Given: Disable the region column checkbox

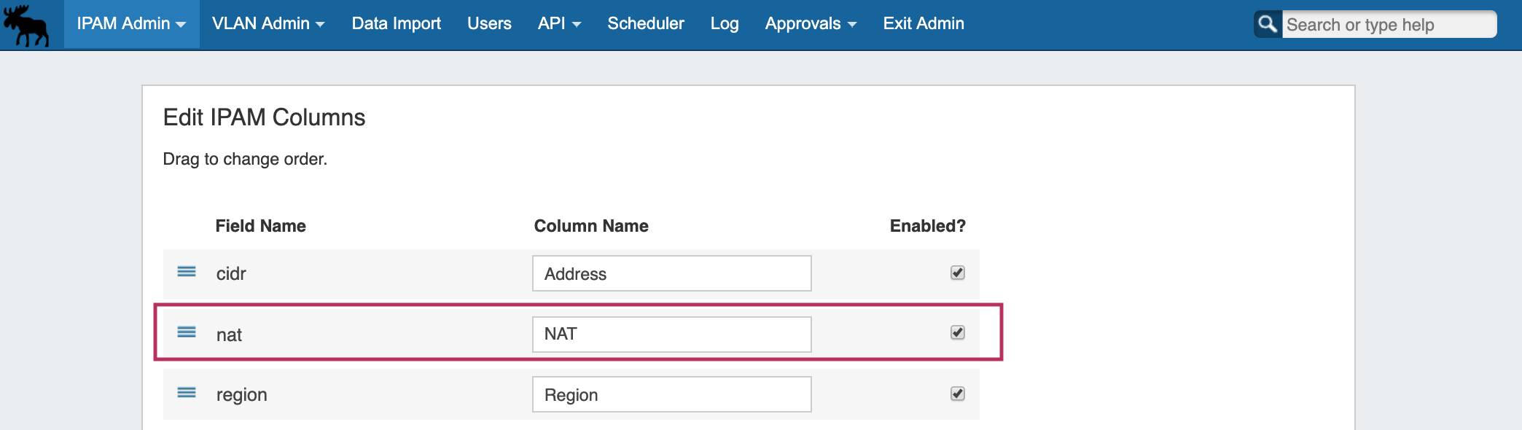Looking at the screenshot, I should (957, 394).
